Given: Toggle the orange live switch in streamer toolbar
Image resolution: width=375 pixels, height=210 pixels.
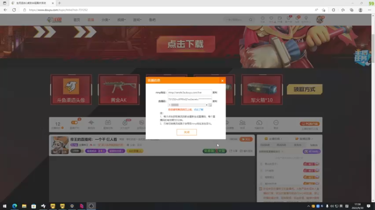Looking at the screenshot, I should click(75, 123).
